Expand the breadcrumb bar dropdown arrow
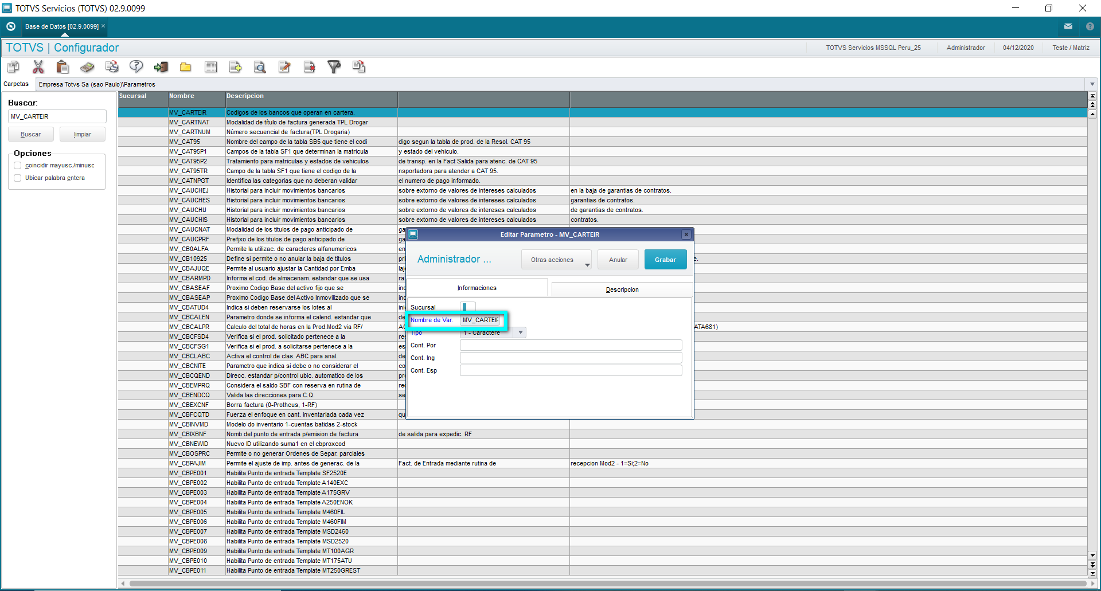This screenshot has width=1101, height=591. (x=1092, y=84)
